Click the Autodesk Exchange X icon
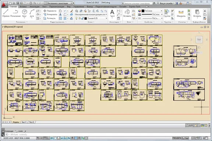 tap(177, 3)
